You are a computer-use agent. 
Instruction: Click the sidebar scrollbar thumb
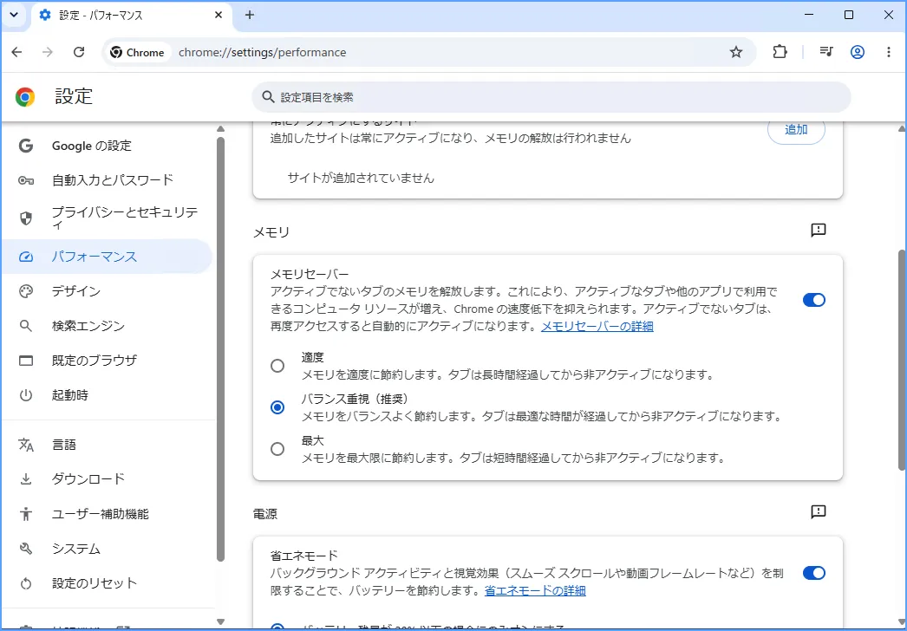[x=220, y=348]
